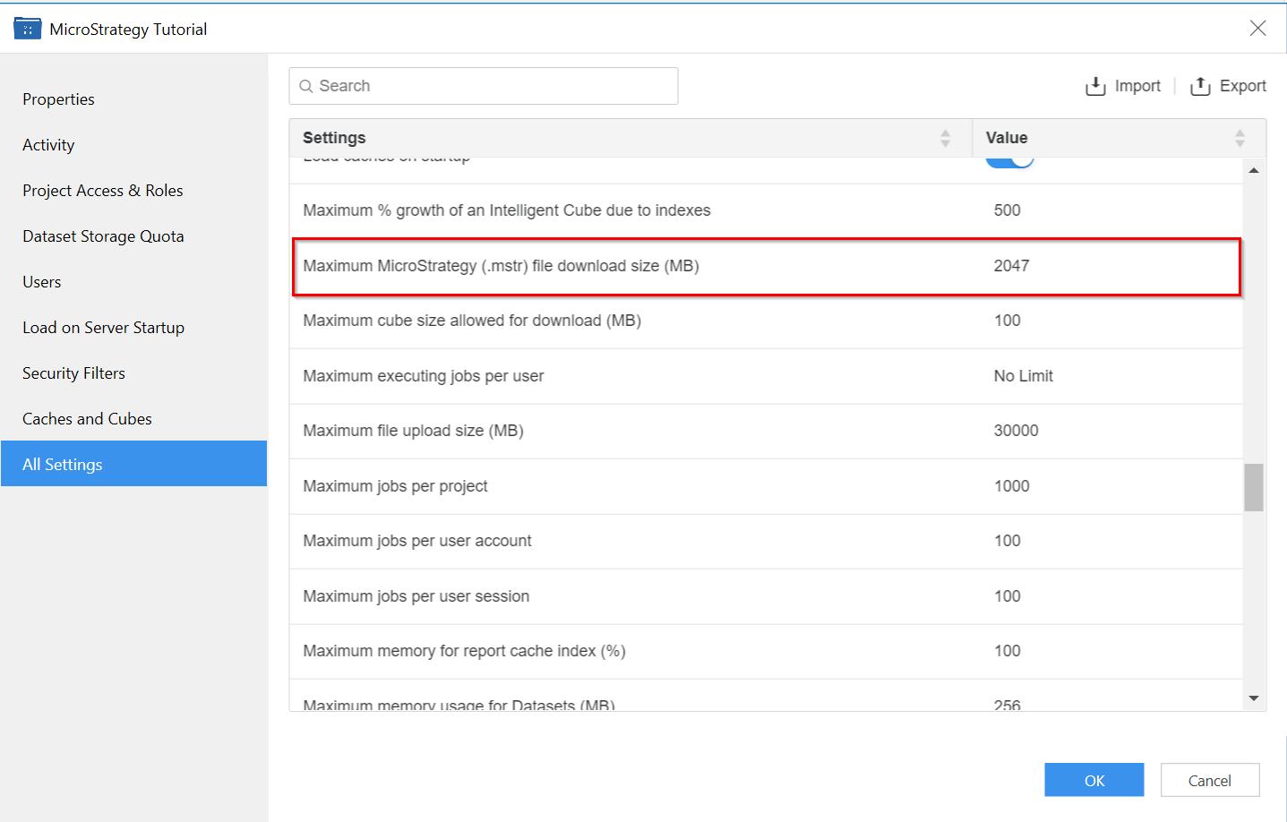The image size is (1287, 822).
Task: Sort by the Settings column arrows
Action: 945,138
